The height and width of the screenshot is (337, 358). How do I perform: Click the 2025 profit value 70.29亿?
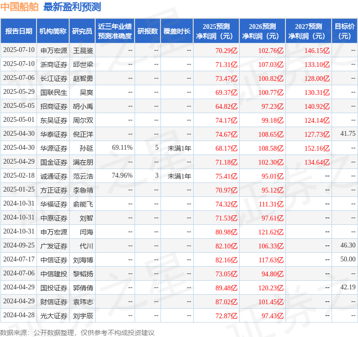click(x=226, y=51)
